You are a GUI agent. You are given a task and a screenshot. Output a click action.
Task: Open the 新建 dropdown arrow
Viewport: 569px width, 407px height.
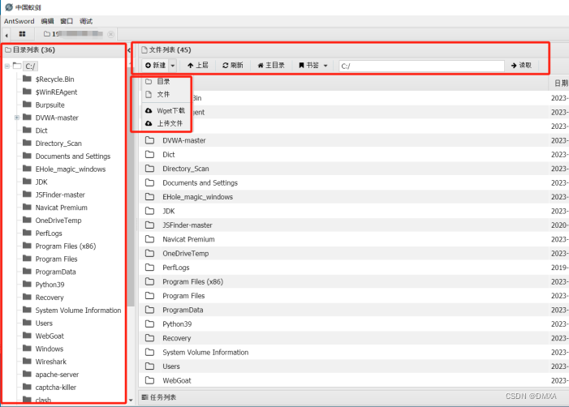coord(173,66)
